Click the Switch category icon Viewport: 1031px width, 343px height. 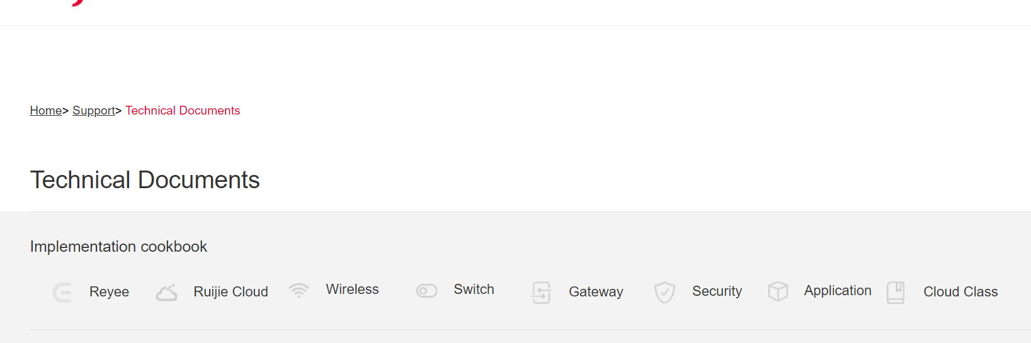point(426,291)
